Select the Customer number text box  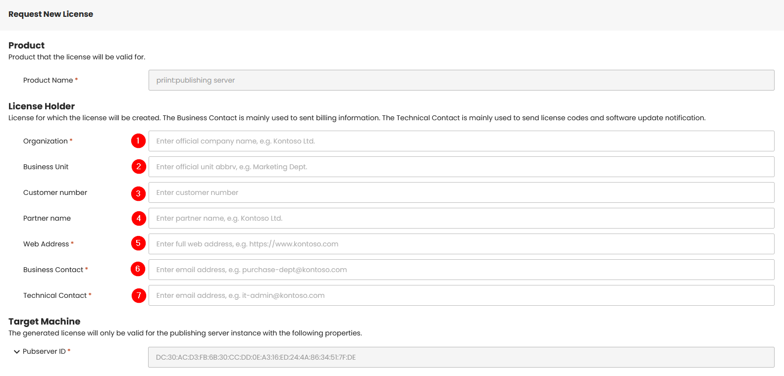pyautogui.click(x=461, y=192)
